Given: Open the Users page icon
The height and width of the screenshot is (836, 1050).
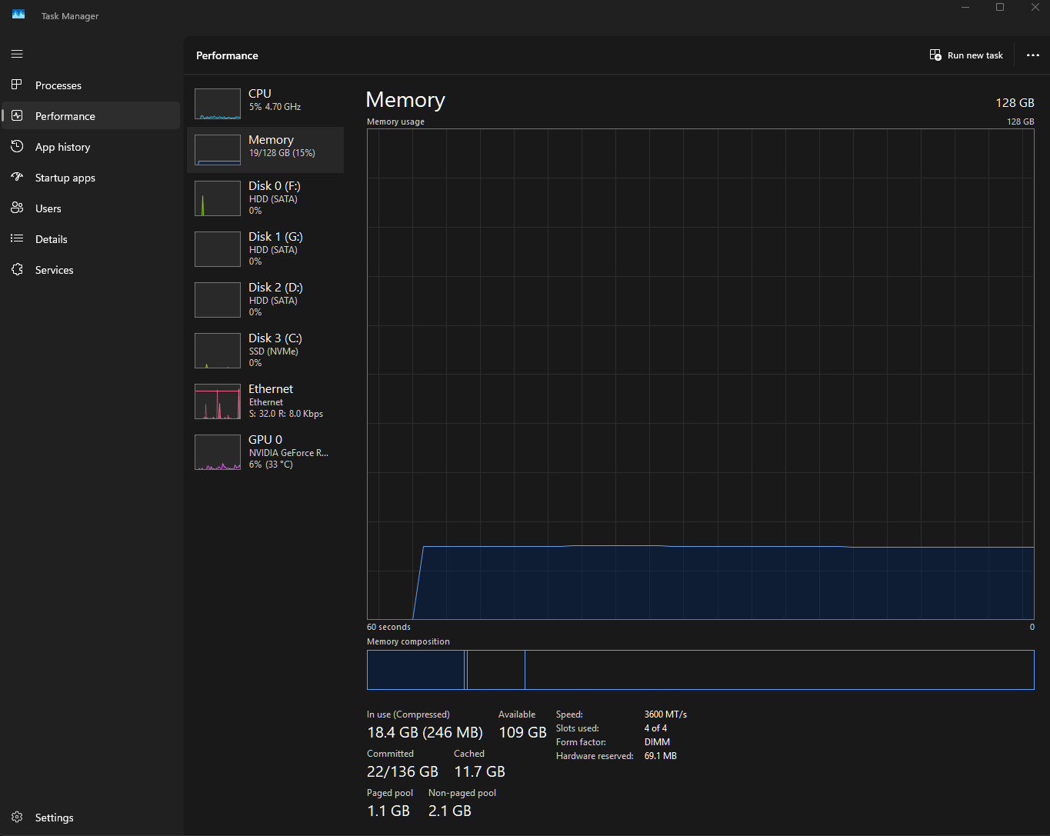Looking at the screenshot, I should tap(17, 208).
